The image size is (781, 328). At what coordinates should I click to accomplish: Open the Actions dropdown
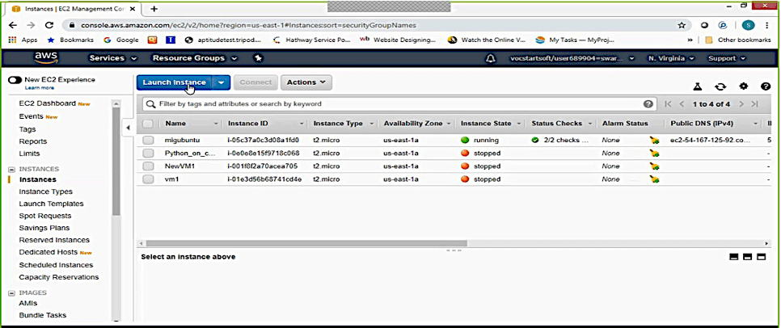(x=307, y=82)
